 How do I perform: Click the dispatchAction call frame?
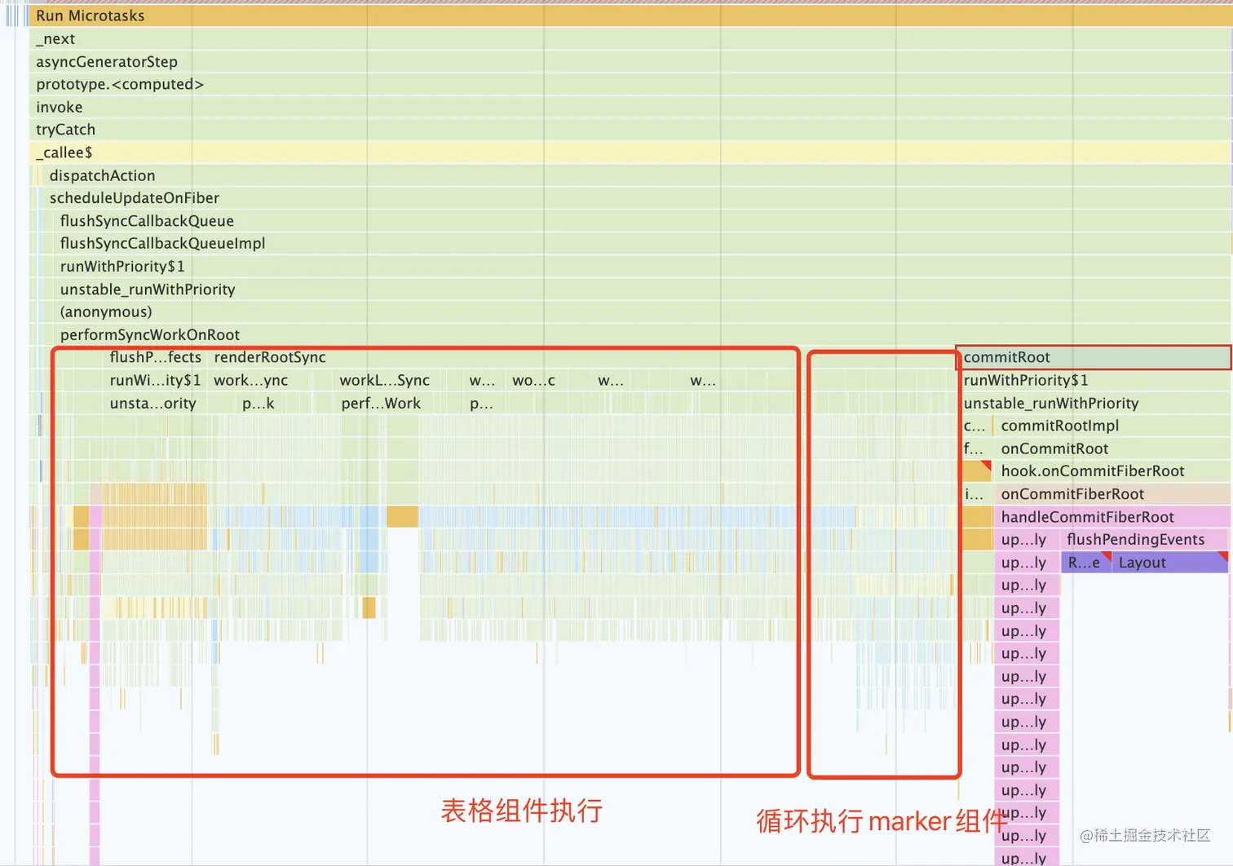coord(636,175)
